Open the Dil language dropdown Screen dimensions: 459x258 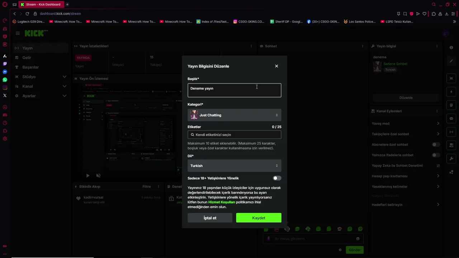[234, 166]
